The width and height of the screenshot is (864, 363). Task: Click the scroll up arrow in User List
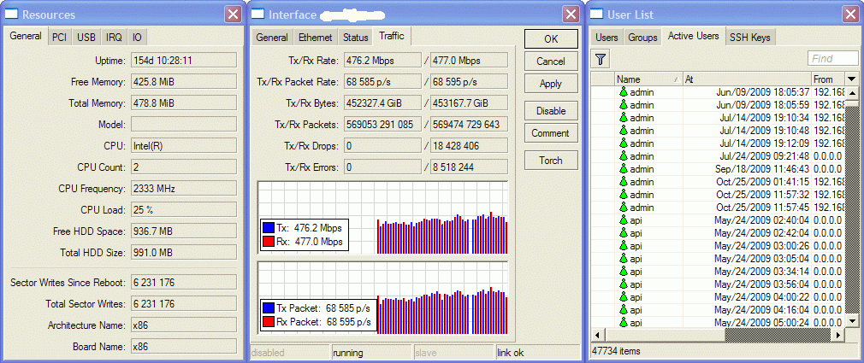click(x=852, y=93)
